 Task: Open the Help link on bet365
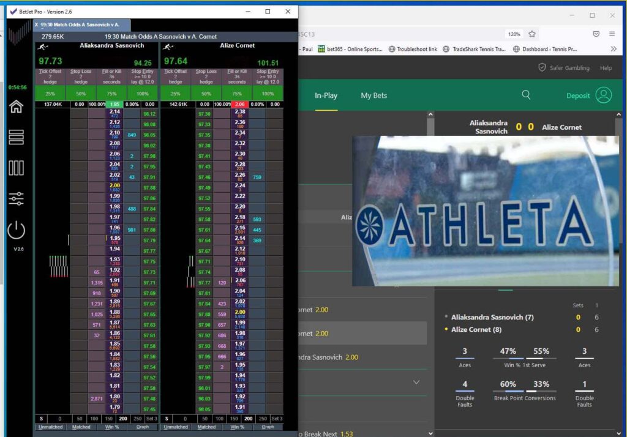606,68
